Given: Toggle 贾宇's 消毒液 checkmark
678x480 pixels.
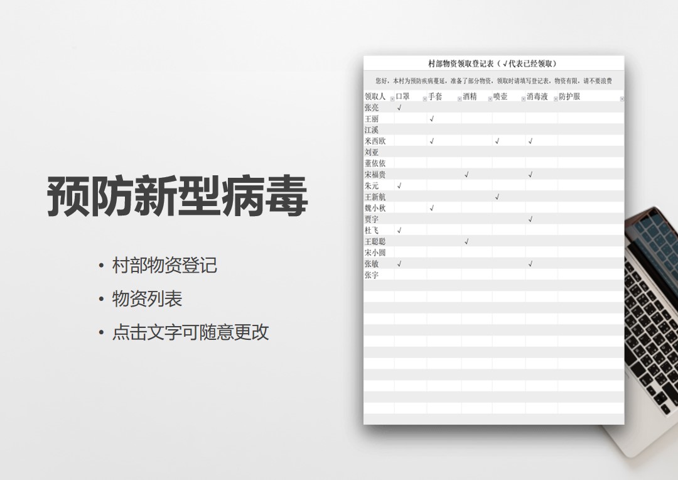Looking at the screenshot, I should [530, 219].
